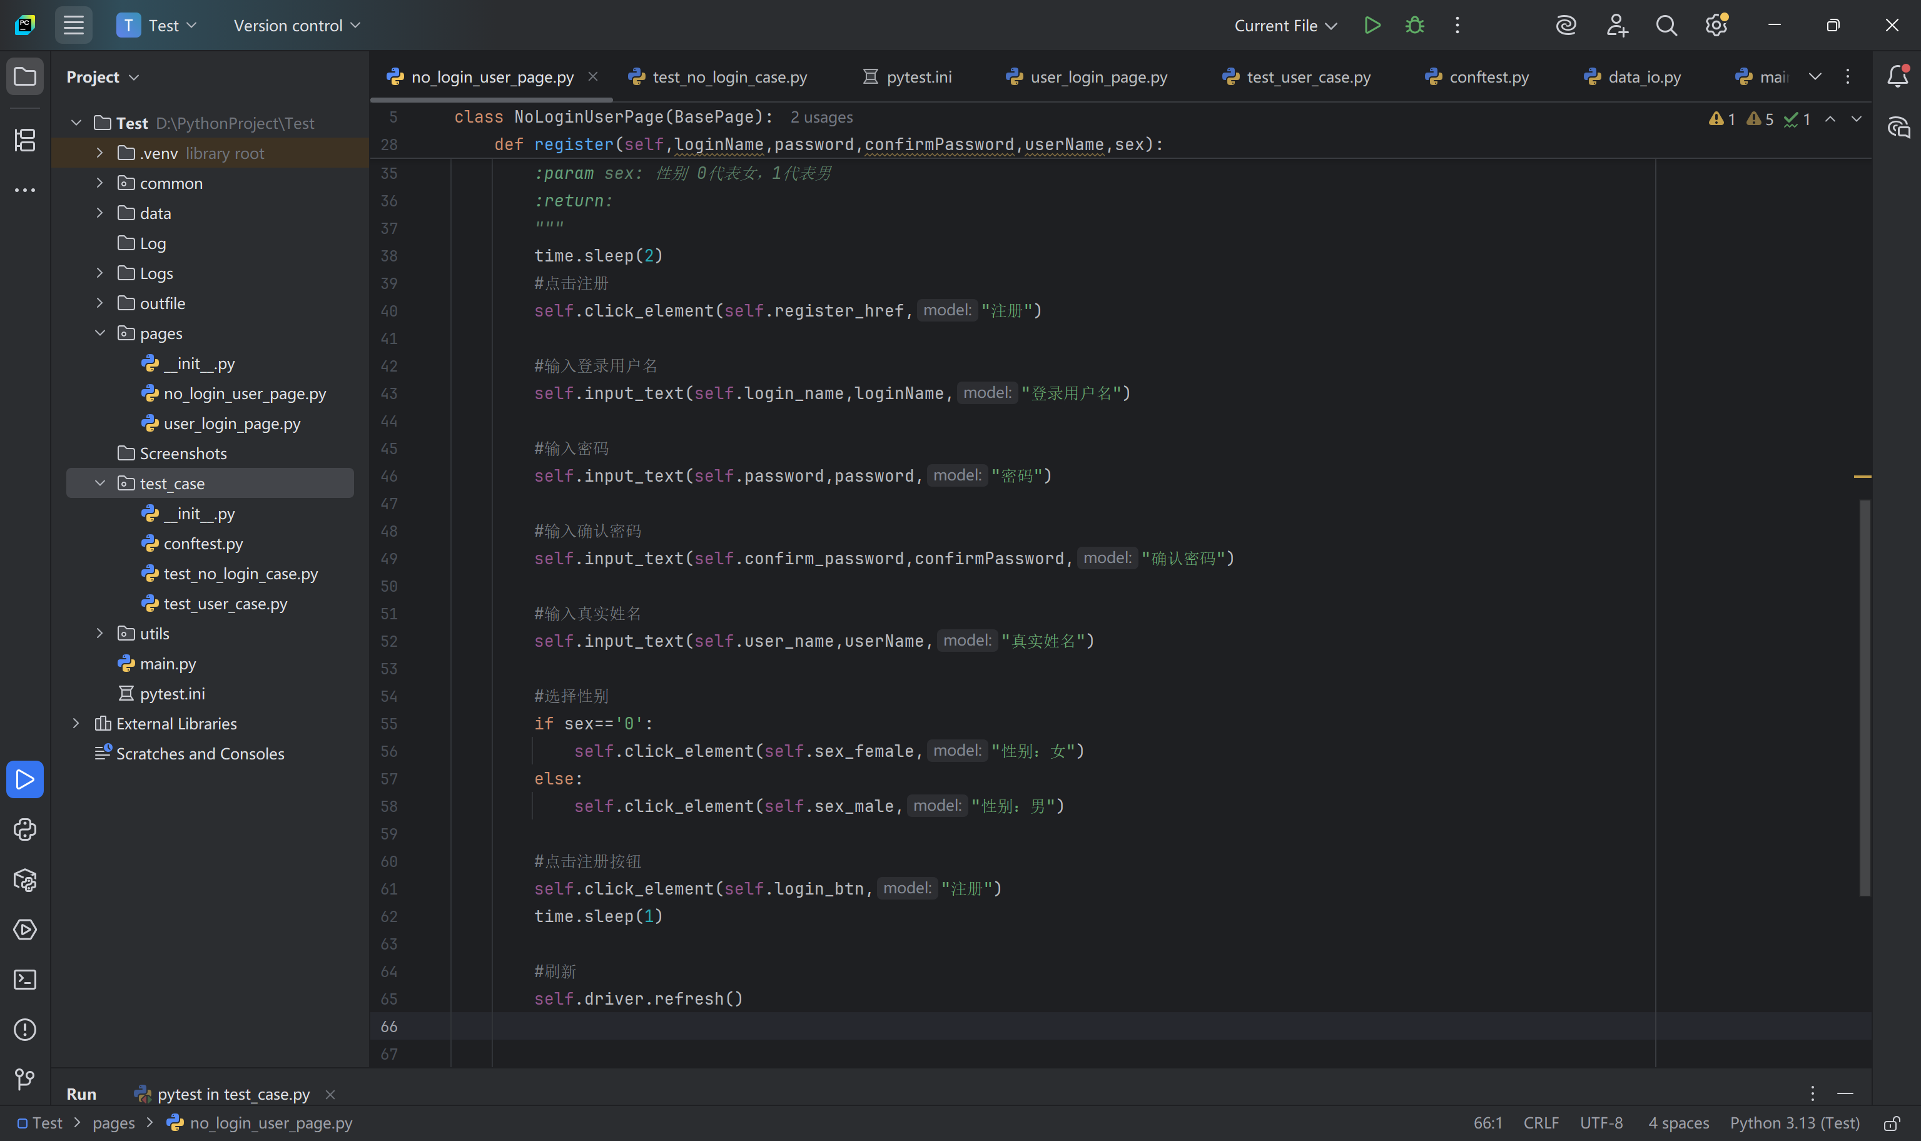Open the Terminal tool window
Screen dimensions: 1921x1141
coord(24,980)
